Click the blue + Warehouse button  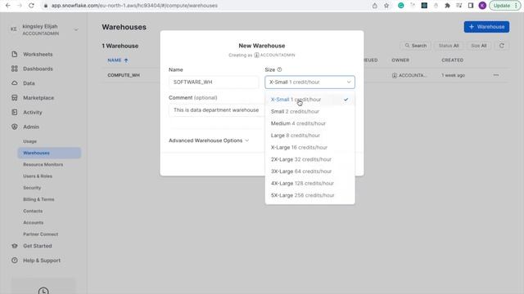486,27
